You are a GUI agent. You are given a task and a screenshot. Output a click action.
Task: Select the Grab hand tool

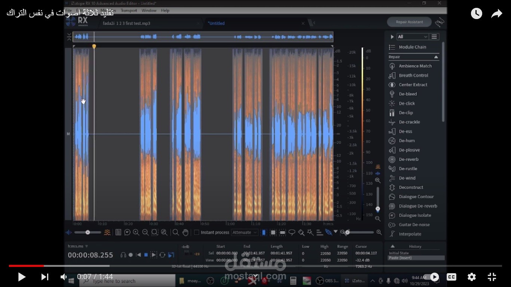[185, 232]
